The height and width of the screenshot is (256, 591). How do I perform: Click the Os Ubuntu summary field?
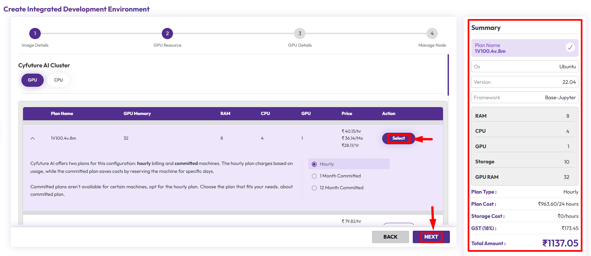pyautogui.click(x=525, y=67)
